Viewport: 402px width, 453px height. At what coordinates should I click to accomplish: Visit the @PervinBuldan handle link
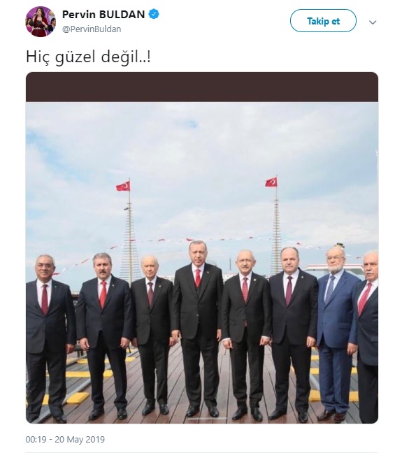pyautogui.click(x=92, y=29)
